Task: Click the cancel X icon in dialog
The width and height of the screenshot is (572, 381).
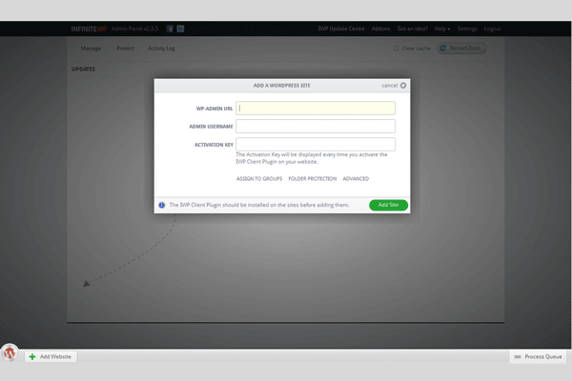Action: point(403,86)
